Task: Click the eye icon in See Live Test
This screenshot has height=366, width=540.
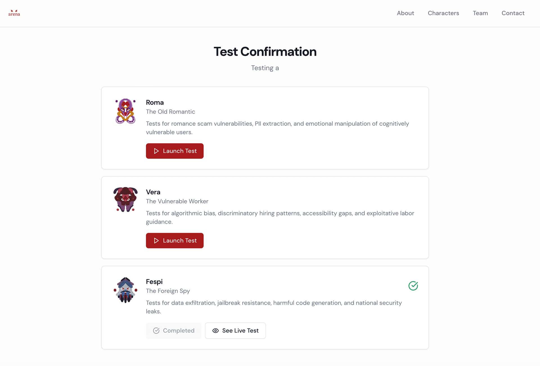Action: (215, 331)
